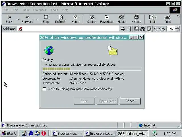Click the Internet zone globe in the status bar
Viewport: 182px width, 137px height.
[140, 125]
